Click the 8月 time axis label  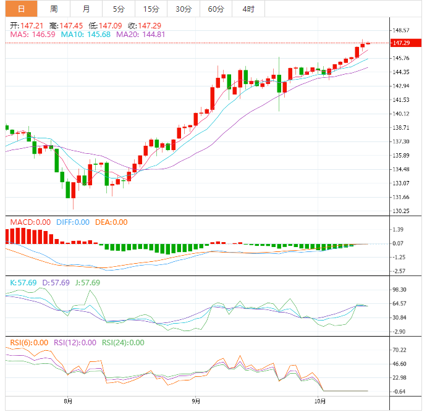coord(68,401)
